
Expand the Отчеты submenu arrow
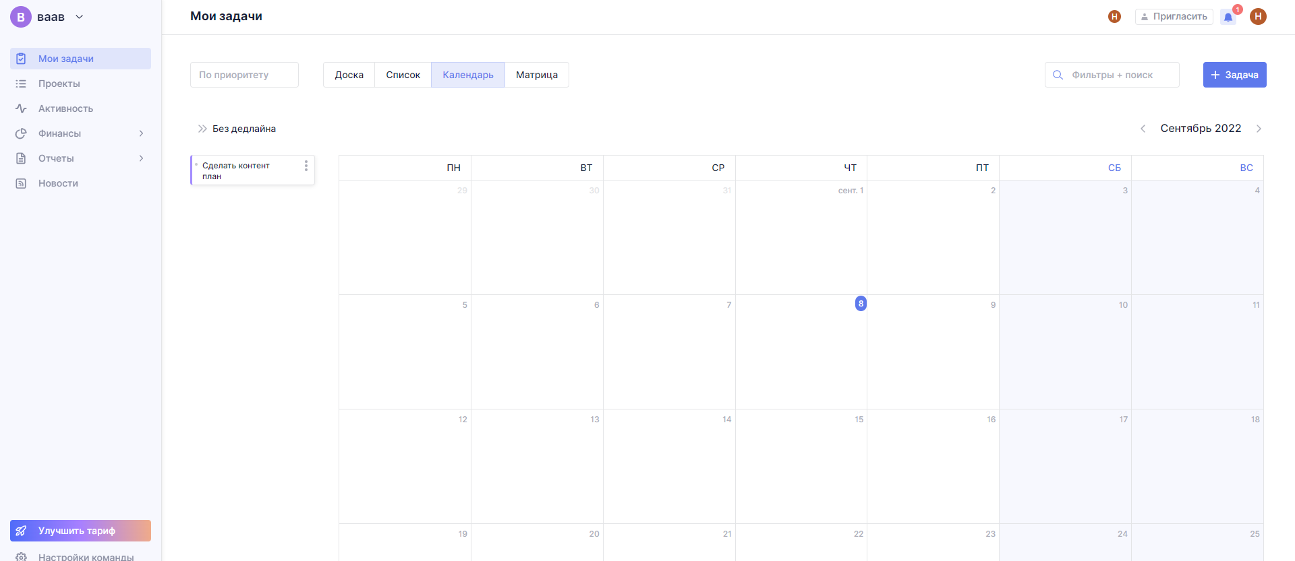141,158
